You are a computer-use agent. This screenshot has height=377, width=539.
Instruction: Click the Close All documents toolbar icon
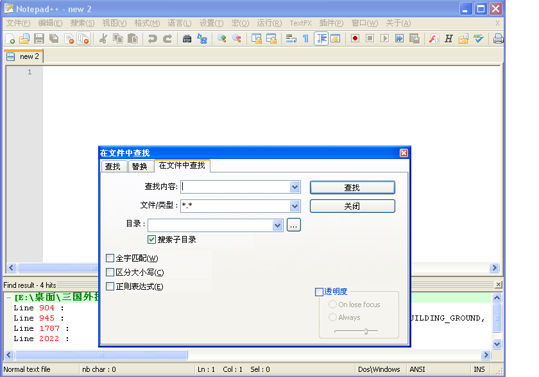pyautogui.click(x=83, y=38)
